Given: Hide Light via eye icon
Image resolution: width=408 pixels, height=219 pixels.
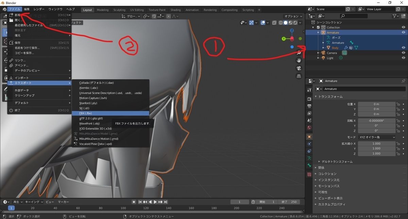Looking at the screenshot, I should [403, 58].
